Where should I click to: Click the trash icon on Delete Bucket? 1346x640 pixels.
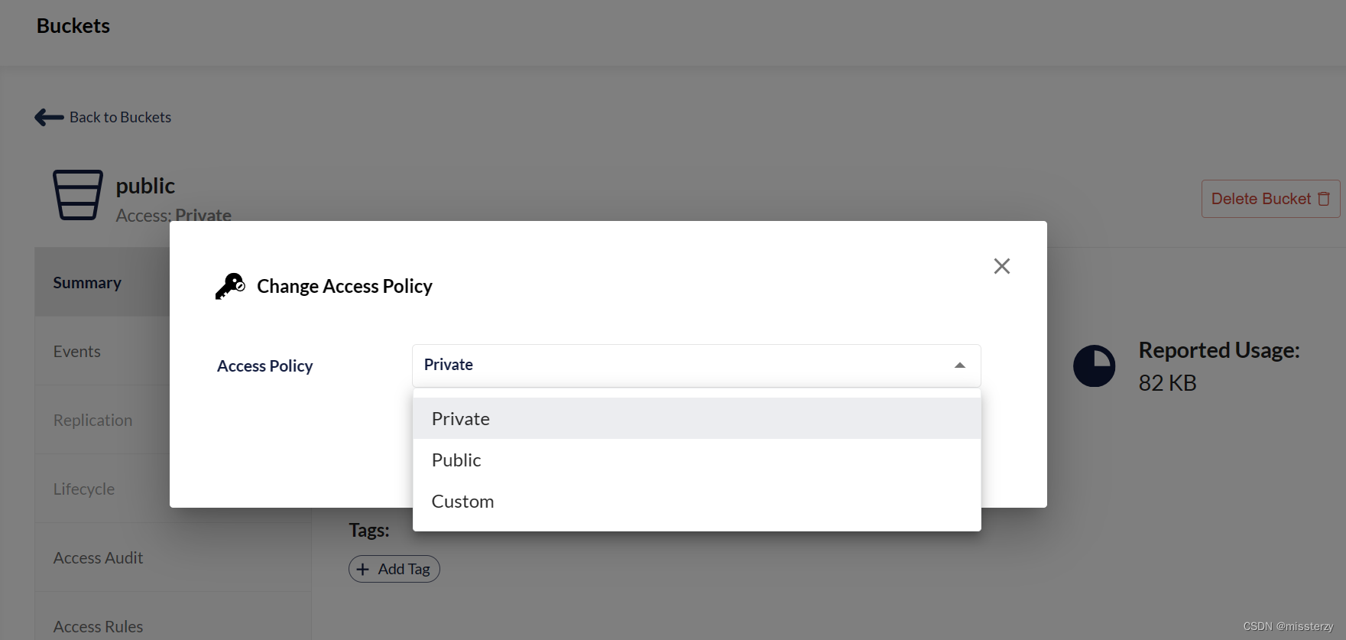1324,199
